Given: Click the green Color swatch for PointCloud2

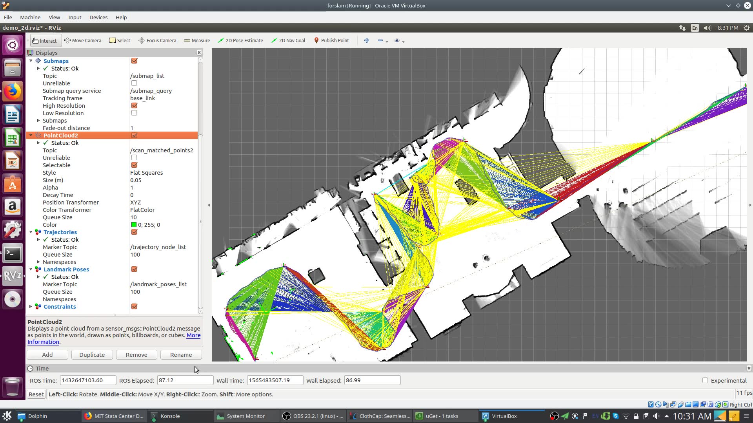Looking at the screenshot, I should 133,224.
